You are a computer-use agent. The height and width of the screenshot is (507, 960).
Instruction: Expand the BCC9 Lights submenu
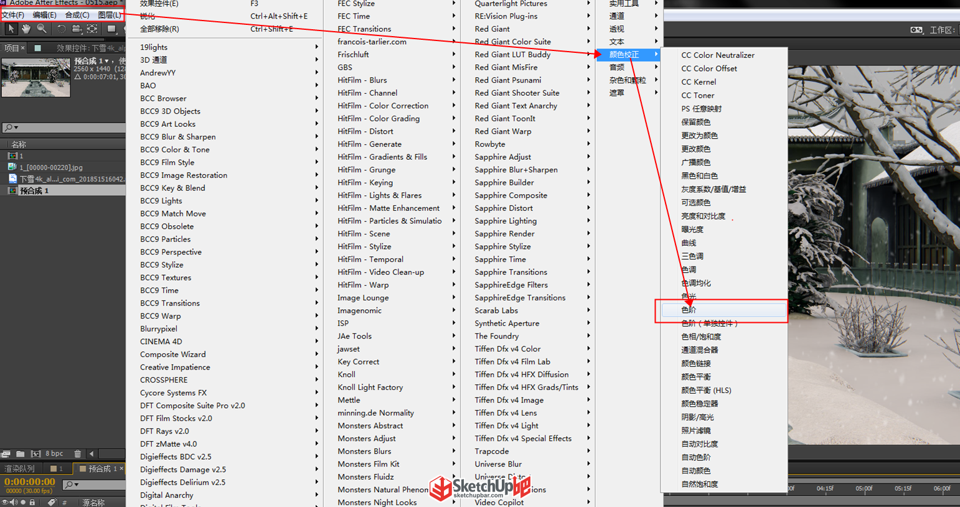(224, 201)
